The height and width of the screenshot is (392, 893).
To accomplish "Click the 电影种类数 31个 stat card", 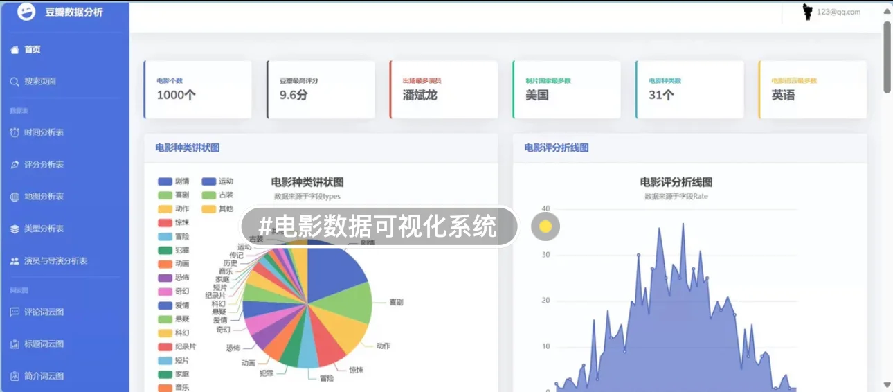I will coord(689,89).
